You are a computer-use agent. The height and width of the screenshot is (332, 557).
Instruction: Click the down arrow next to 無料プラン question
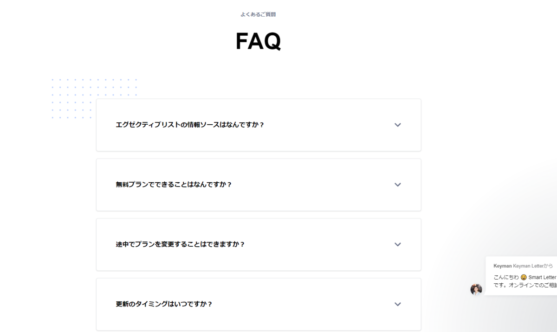pos(397,185)
